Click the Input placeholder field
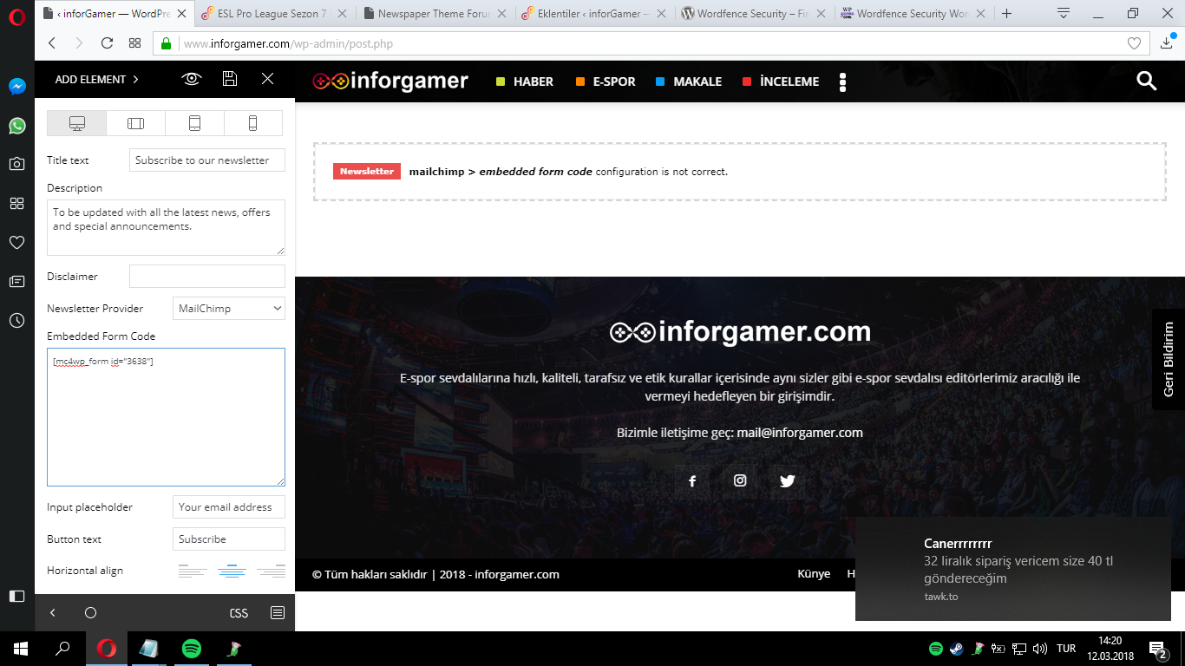Viewport: 1185px width, 666px height. (229, 506)
